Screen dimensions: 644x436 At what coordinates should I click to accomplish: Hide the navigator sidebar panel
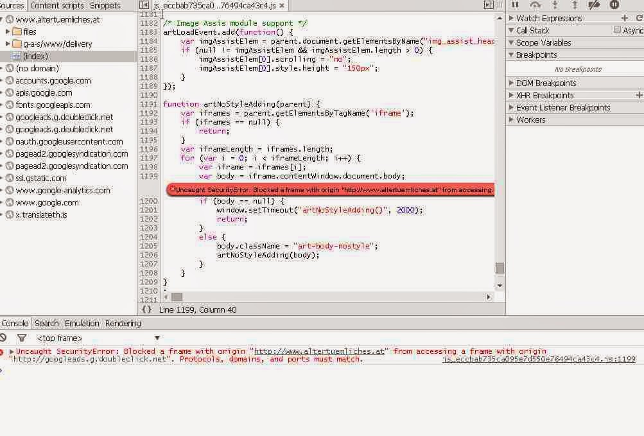tap(144, 5)
